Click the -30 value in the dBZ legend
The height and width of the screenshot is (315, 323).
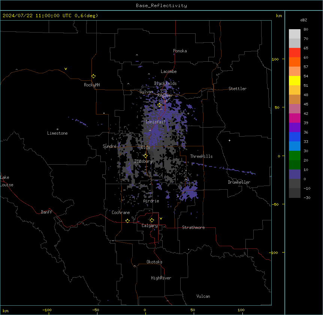point(307,198)
